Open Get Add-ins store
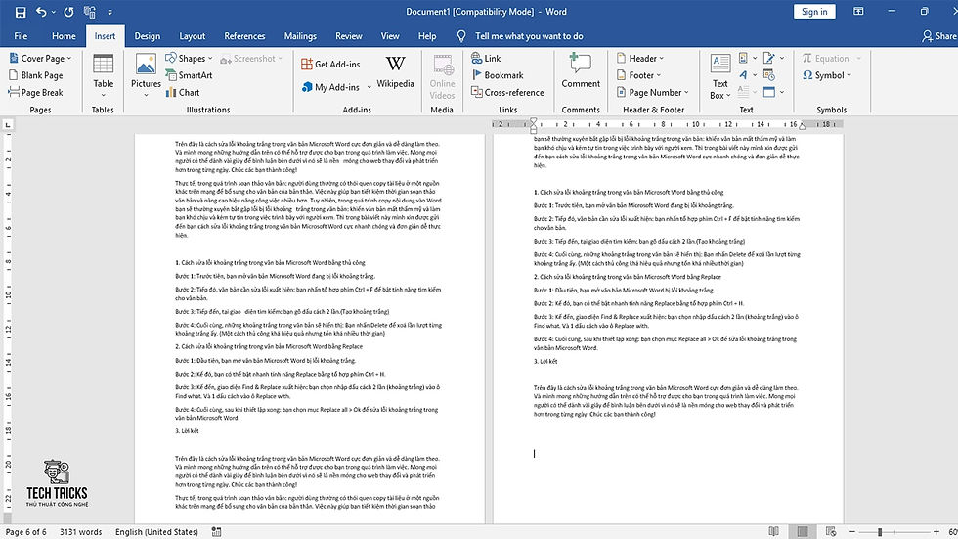958x539 pixels. [x=330, y=64]
